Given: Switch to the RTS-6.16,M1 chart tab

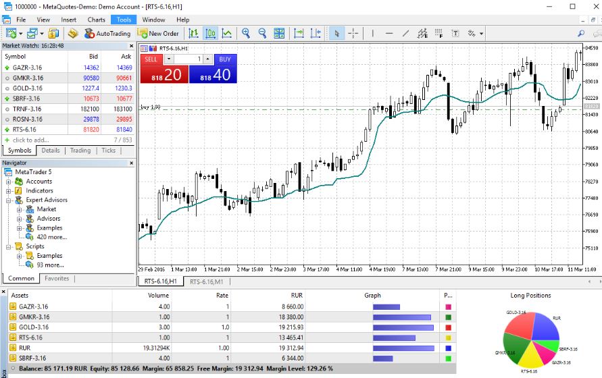Looking at the screenshot, I should (x=207, y=281).
